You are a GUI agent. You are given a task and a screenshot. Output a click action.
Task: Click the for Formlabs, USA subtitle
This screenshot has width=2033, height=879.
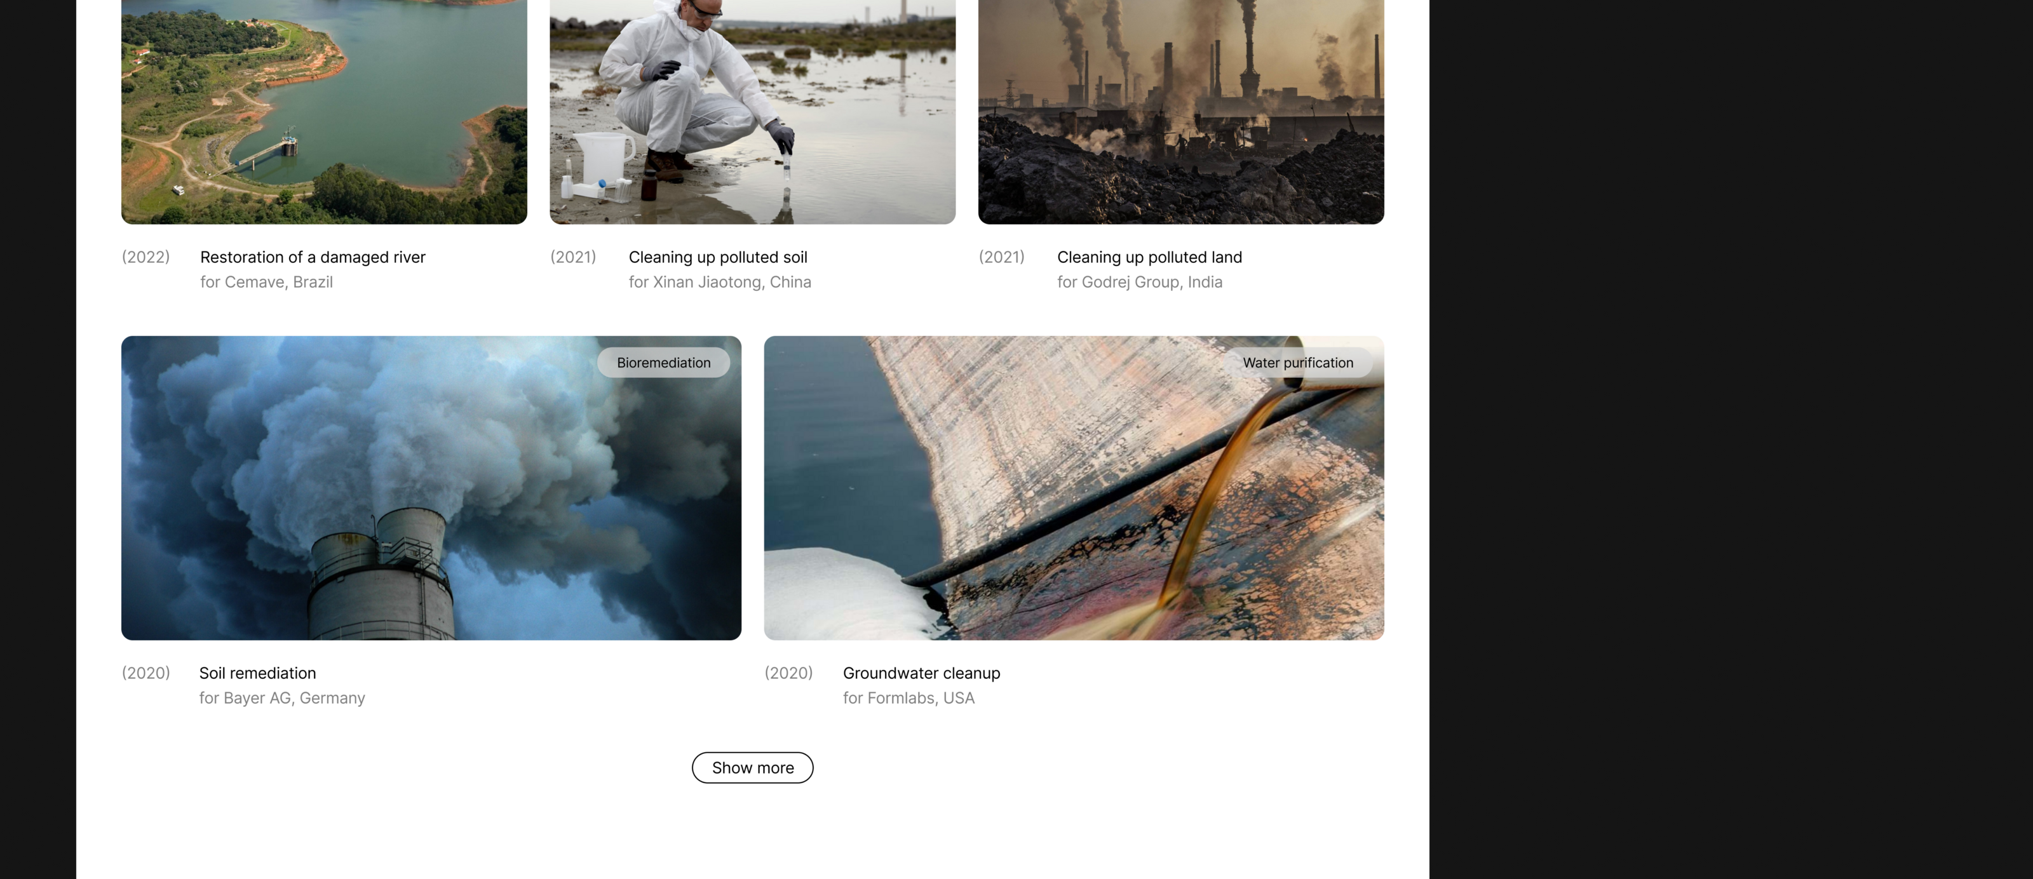point(908,697)
